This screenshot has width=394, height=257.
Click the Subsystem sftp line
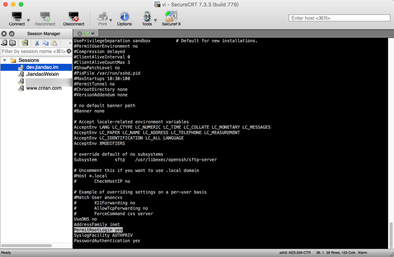145,160
